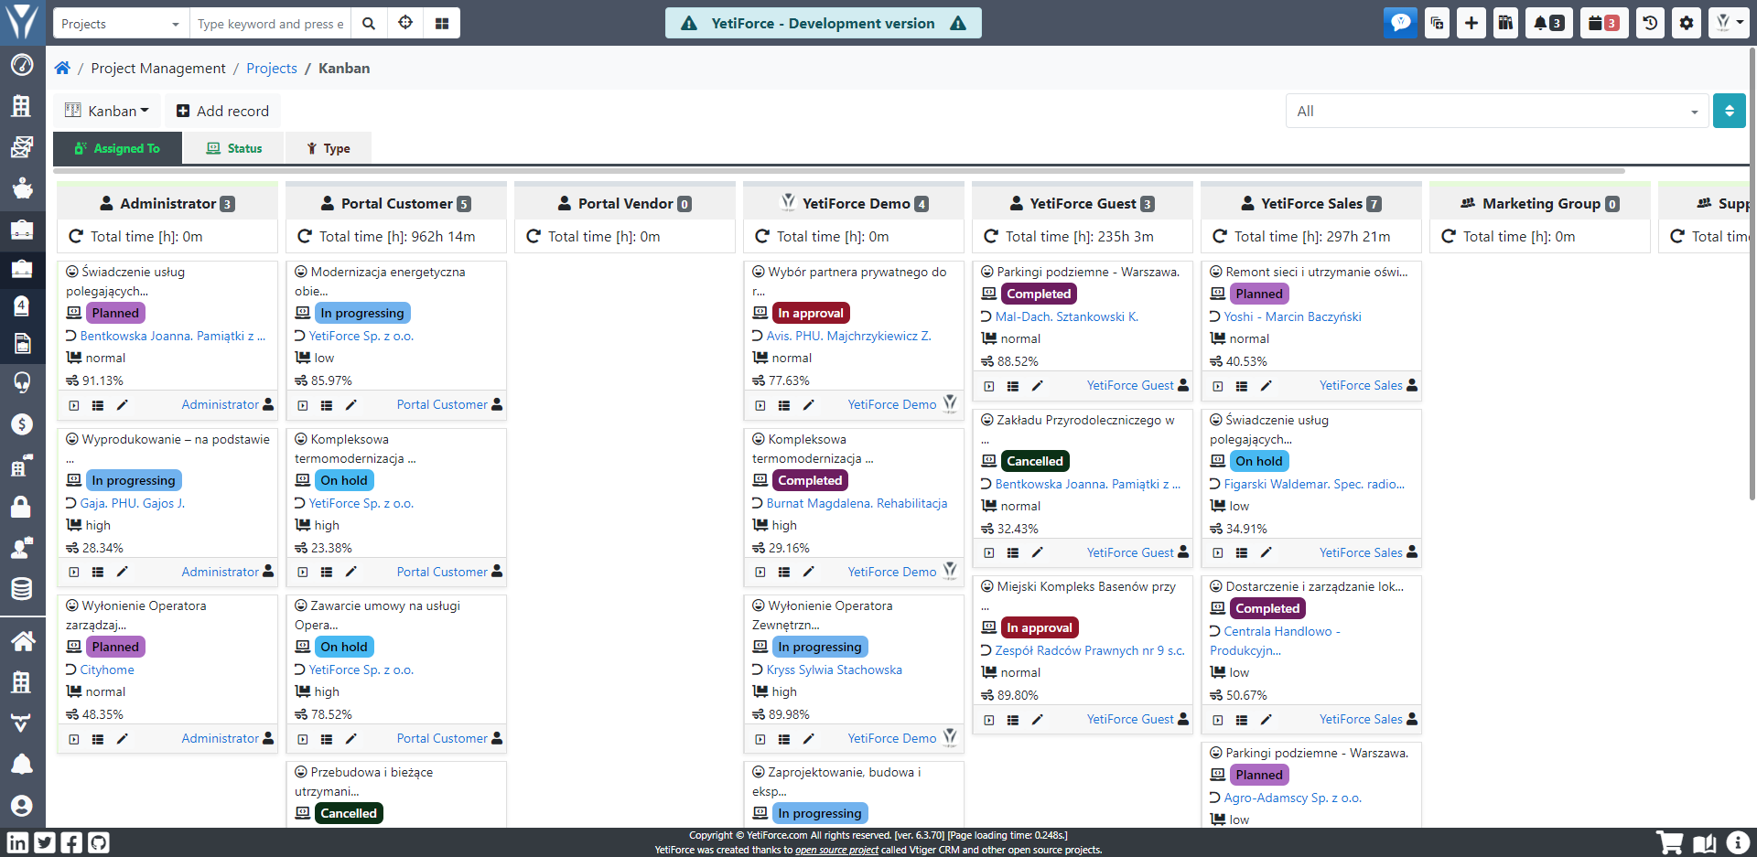
Task: Click On hold badge on Zawarcie umowy card
Action: coord(343,647)
